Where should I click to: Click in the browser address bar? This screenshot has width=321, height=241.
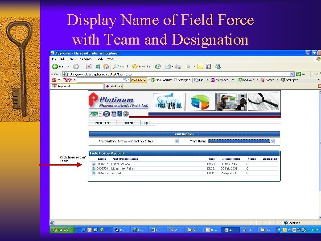pos(176,74)
